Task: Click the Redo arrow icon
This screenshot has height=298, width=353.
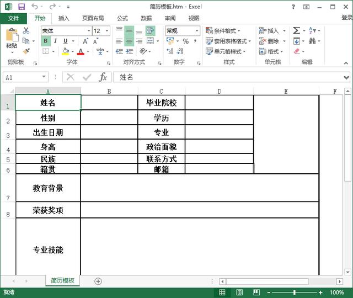Action: coord(52,7)
